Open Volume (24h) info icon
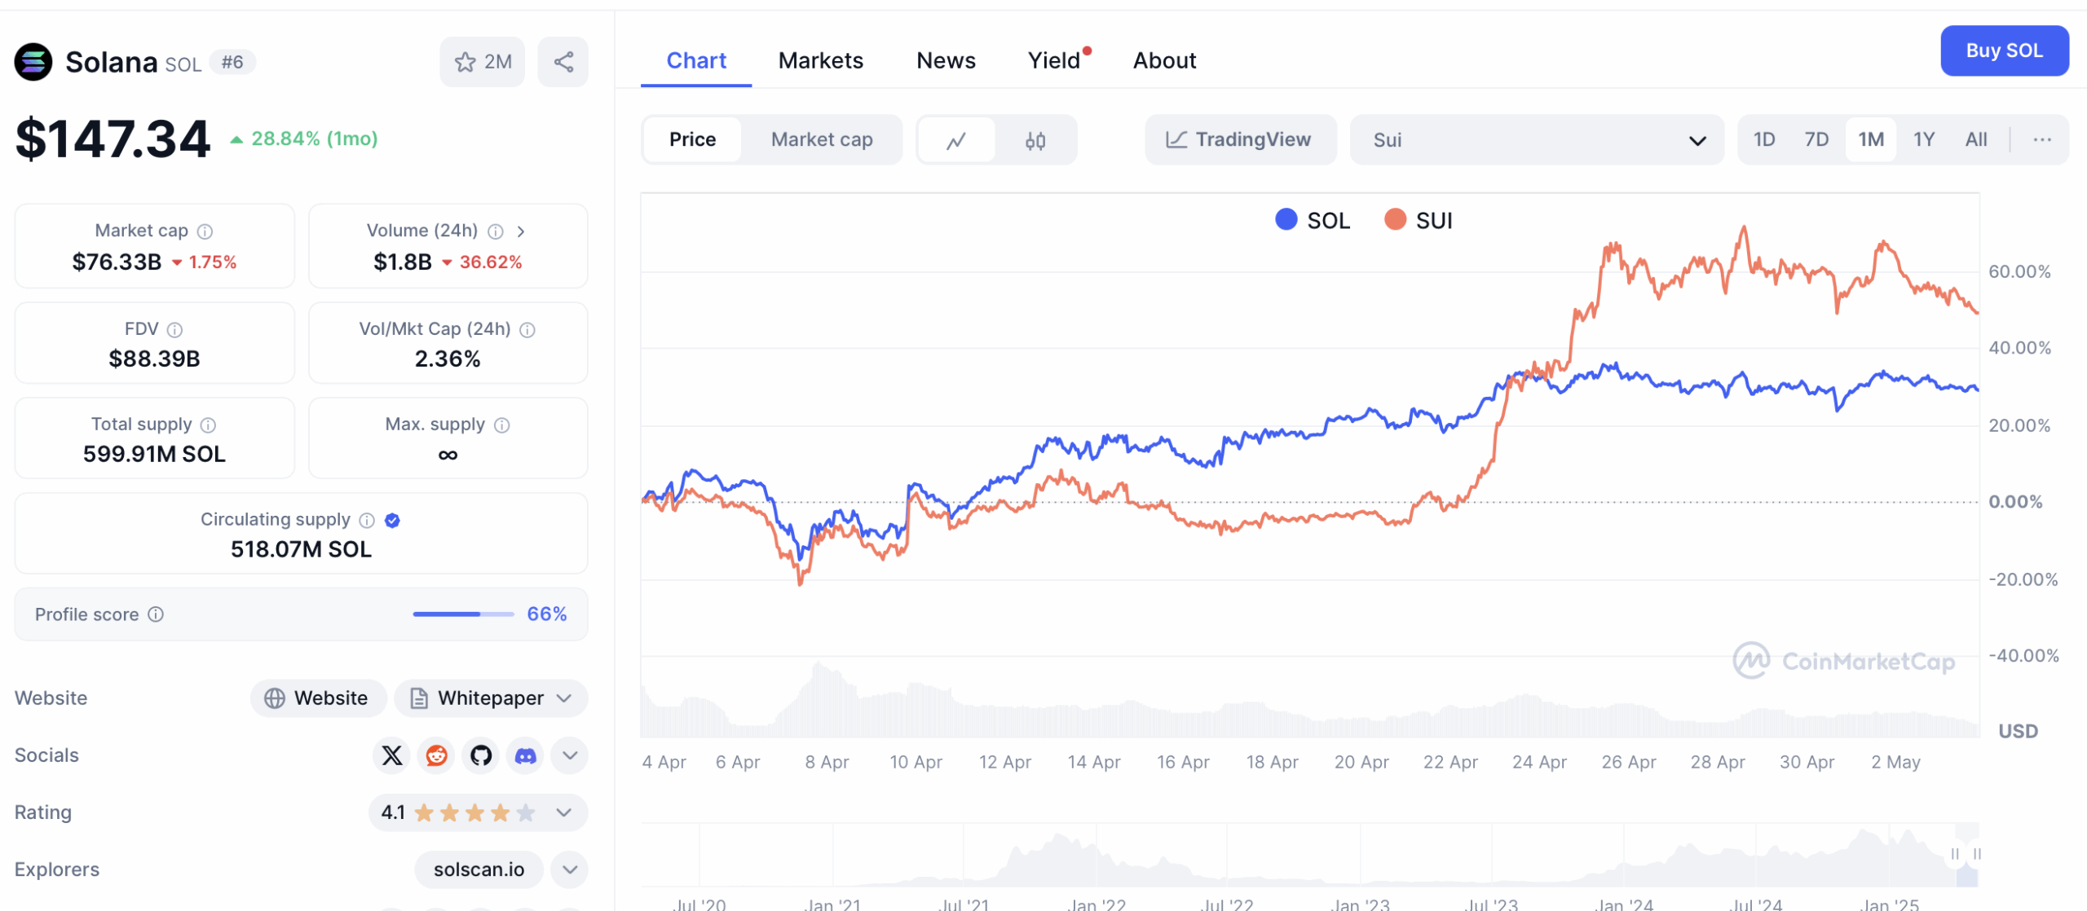2087x911 pixels. 496,231
